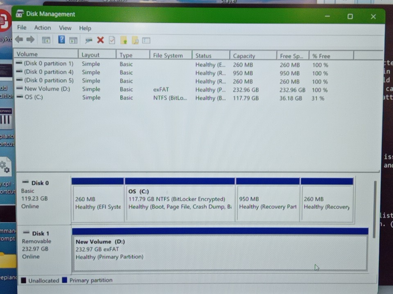Click the exFAT file system cell

(161, 89)
